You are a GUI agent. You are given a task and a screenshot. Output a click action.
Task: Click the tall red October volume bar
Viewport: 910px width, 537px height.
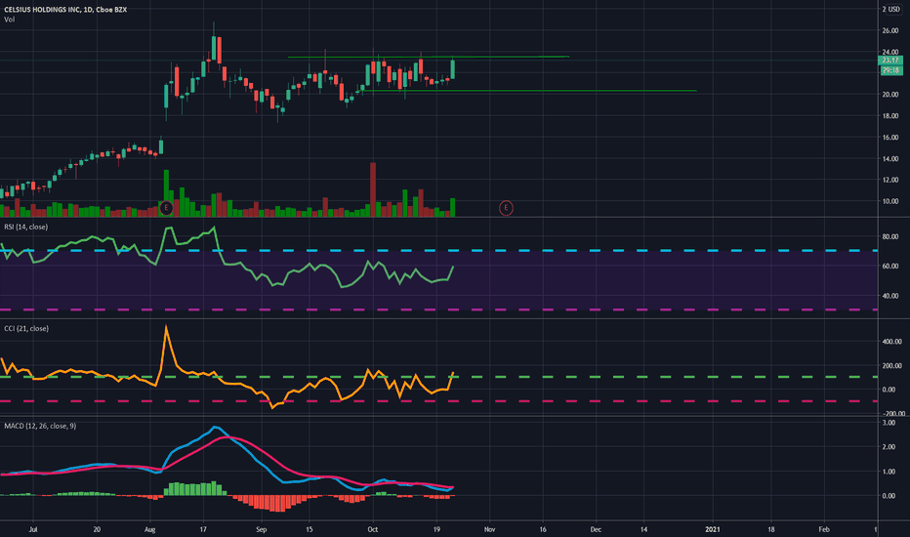373,189
